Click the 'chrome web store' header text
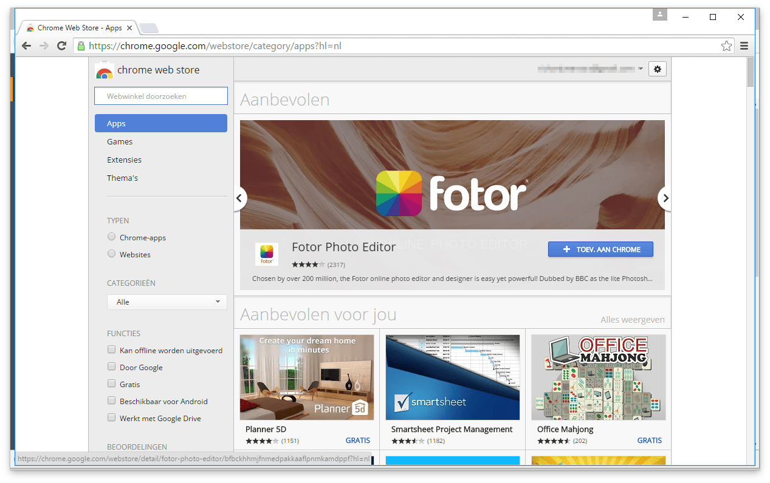Screen dimensions: 770x483 click(158, 70)
